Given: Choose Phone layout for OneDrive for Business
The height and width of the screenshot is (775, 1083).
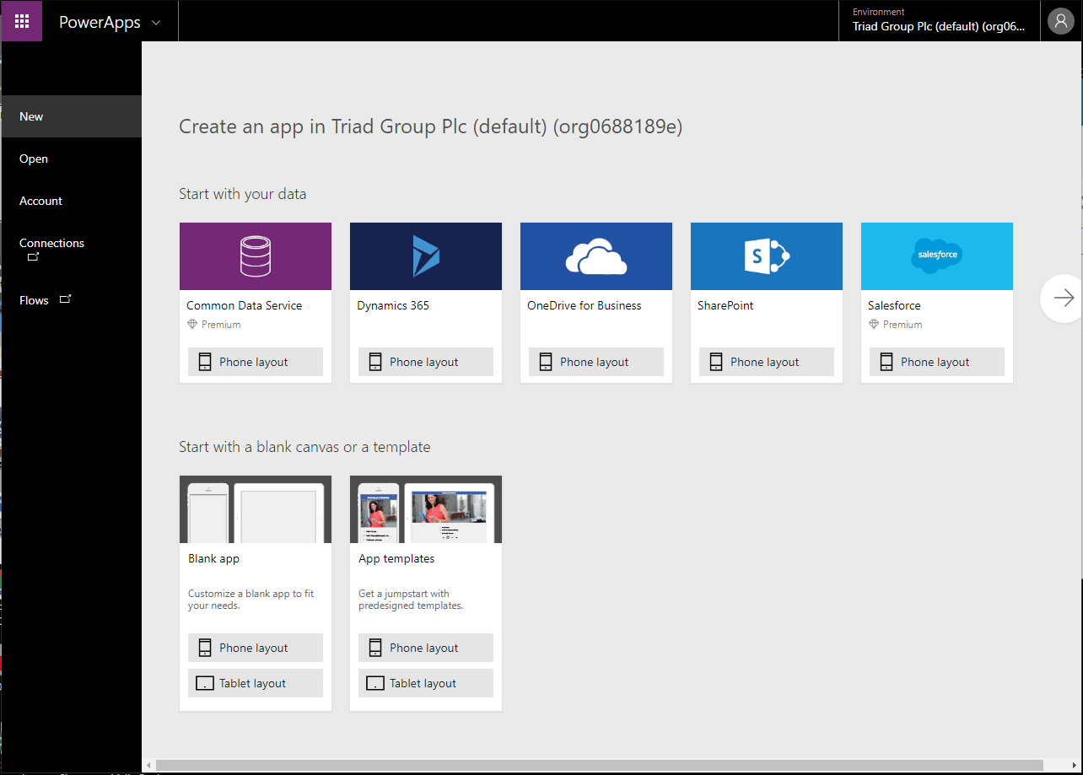Looking at the screenshot, I should [x=596, y=362].
